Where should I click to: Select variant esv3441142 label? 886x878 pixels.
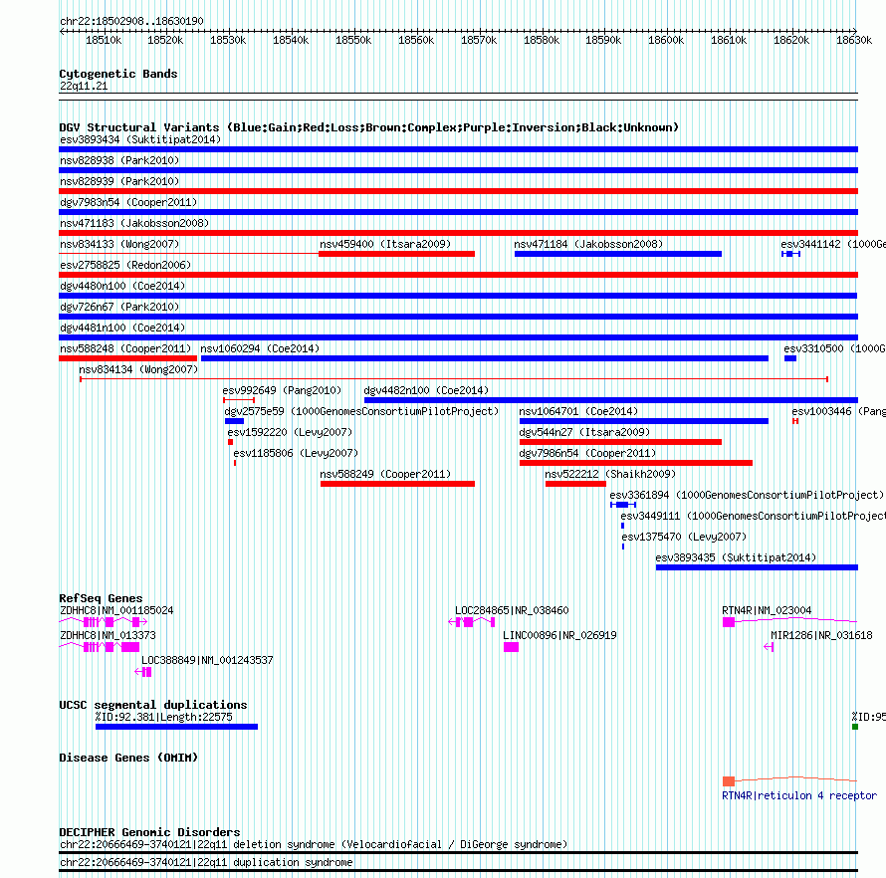click(x=833, y=244)
